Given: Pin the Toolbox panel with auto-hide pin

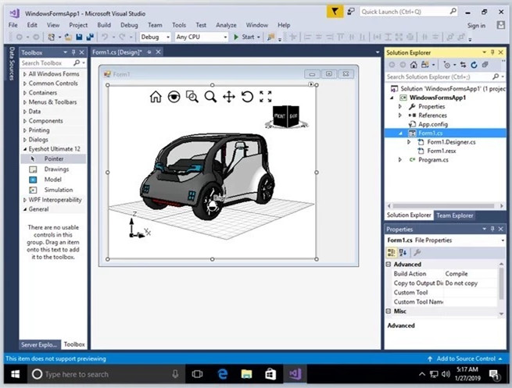Looking at the screenshot, I should pos(73,52).
